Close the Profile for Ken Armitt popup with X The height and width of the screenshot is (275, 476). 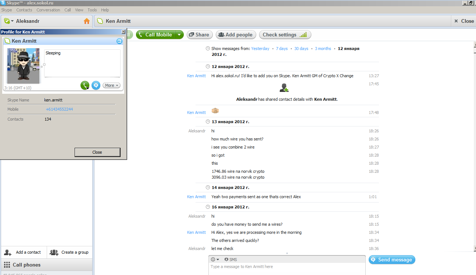[124, 32]
